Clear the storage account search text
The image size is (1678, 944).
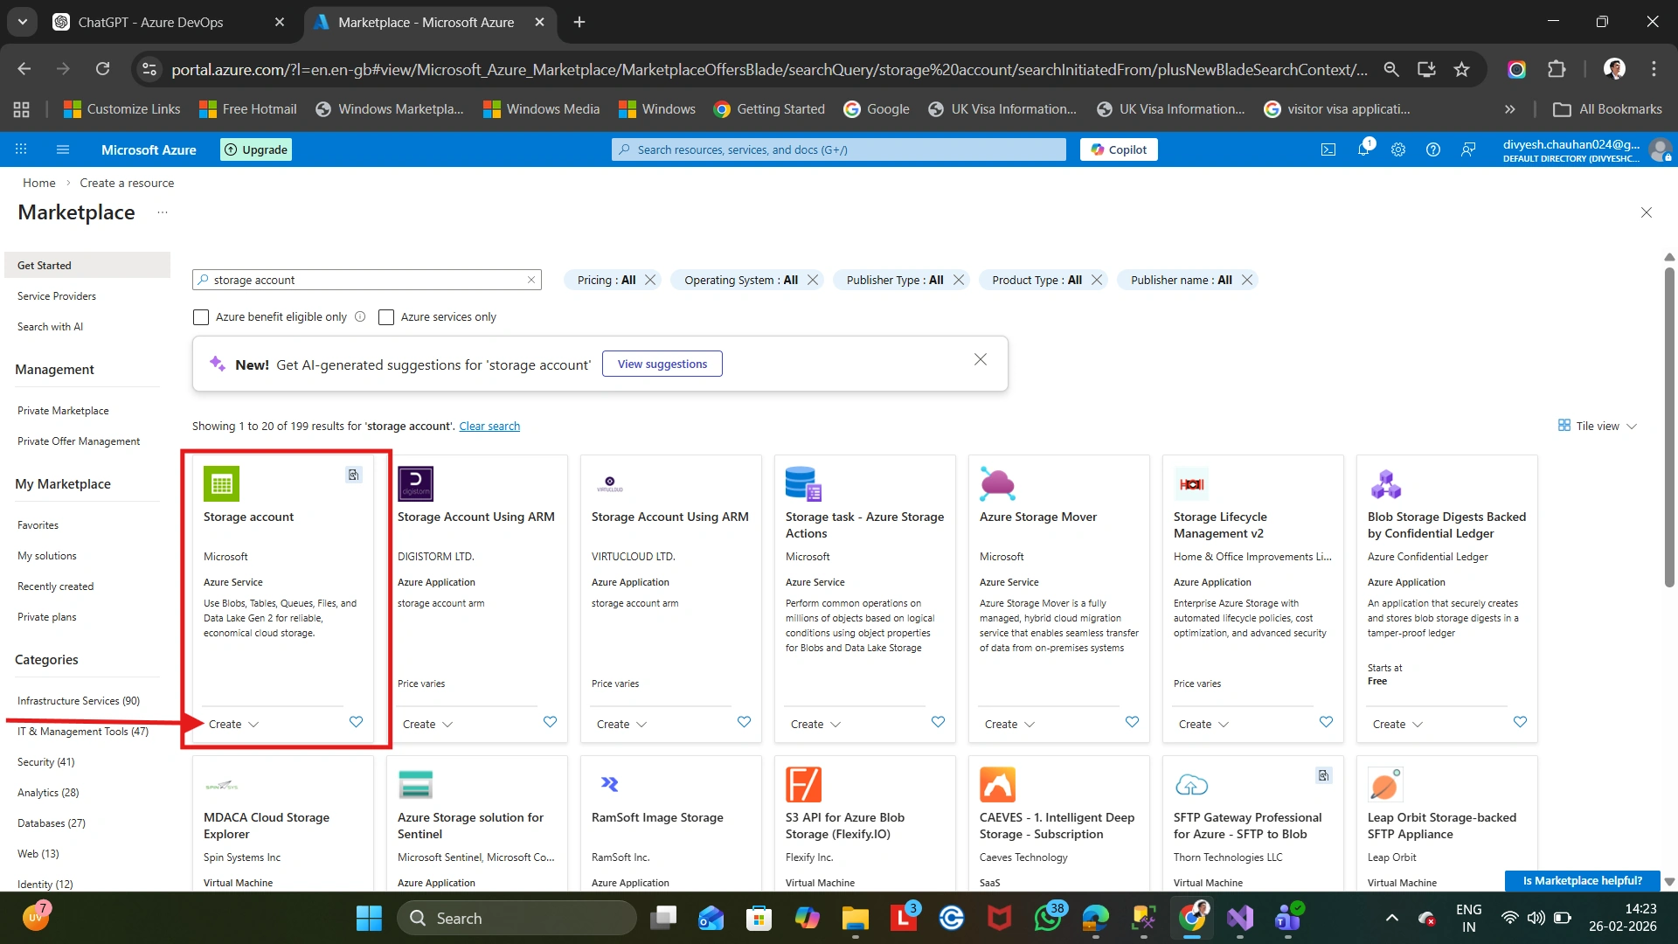pos(530,280)
